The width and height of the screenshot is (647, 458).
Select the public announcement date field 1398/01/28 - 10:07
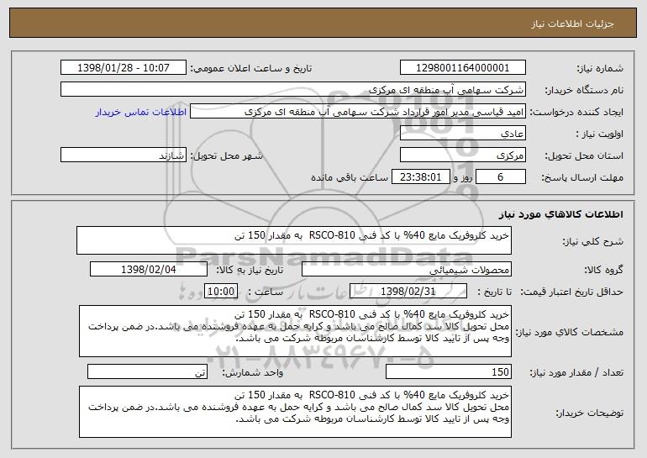tap(124, 68)
